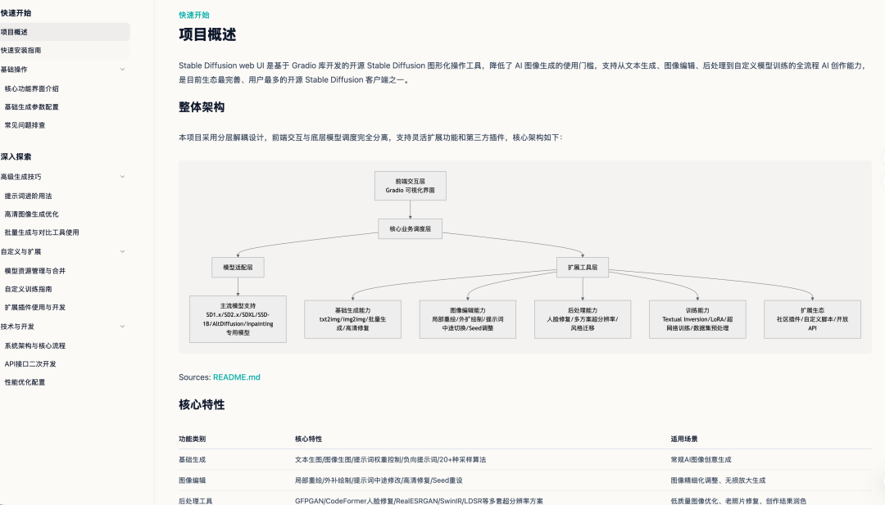Collapse the 技术与开发 section chevron
This screenshot has height=505, width=885.
tap(122, 327)
